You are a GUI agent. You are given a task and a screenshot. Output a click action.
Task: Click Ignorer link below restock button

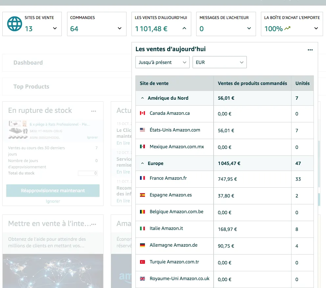53,201
